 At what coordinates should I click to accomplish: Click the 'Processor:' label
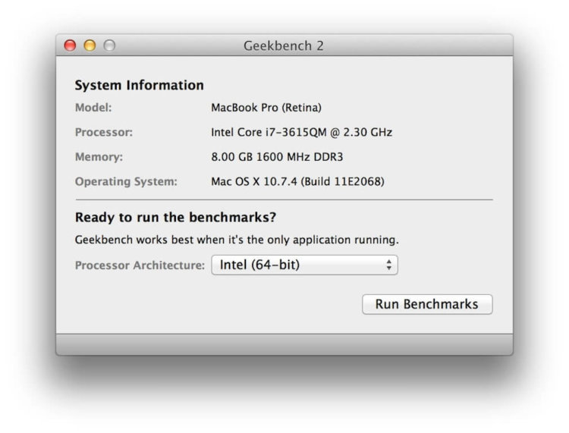[x=104, y=133]
